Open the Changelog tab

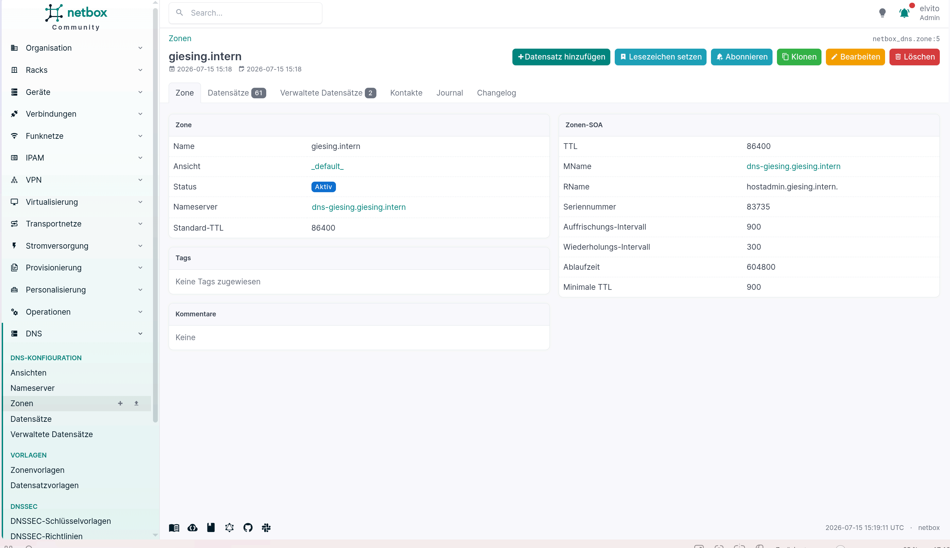[x=496, y=93]
